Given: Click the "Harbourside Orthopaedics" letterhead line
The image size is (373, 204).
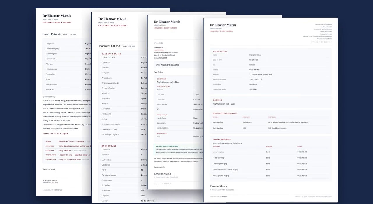Looking at the screenshot, I should [323, 24].
